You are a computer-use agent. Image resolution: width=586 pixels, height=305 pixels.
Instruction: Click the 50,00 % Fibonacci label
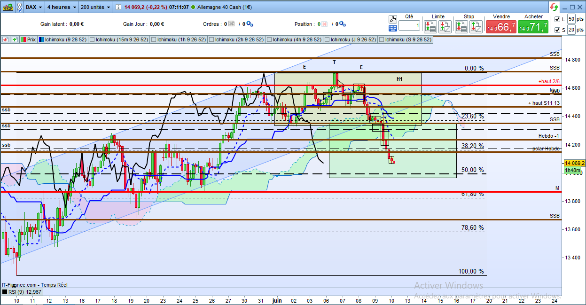tap(472, 170)
